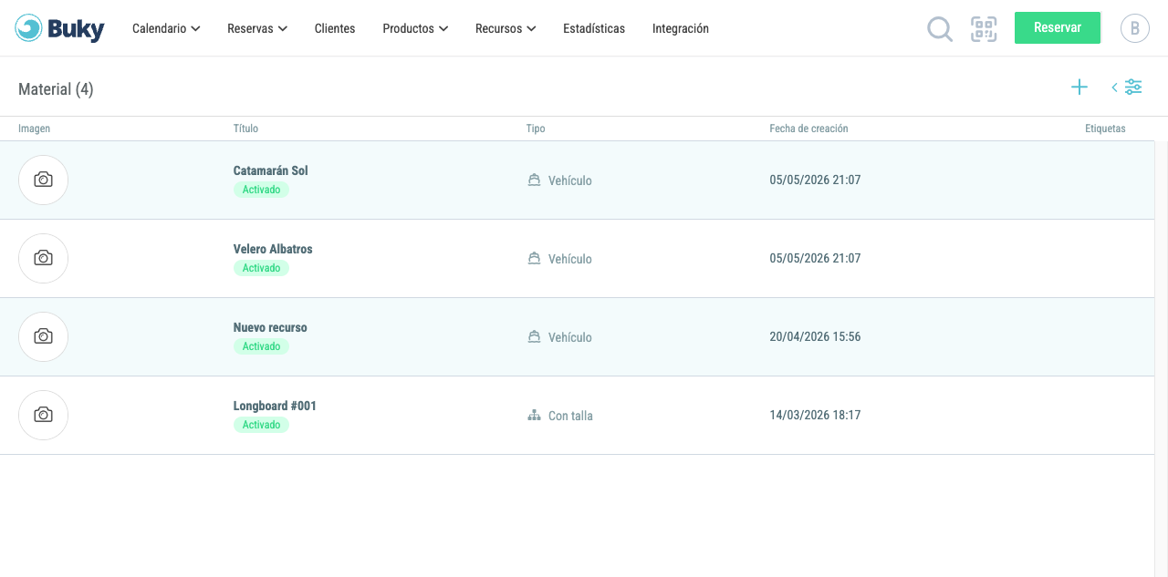Add new material with plus icon
Screen dimensions: 1168x577
click(x=1079, y=88)
